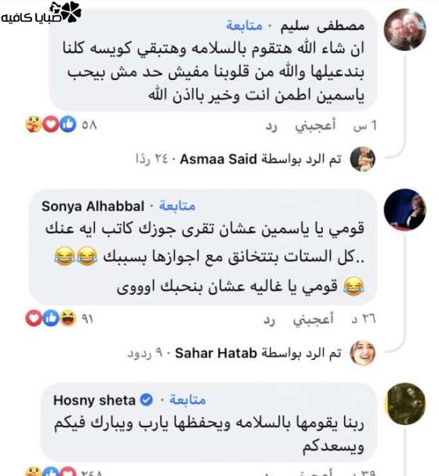Click like reaction icon under مصطفى سليم's comment
This screenshot has height=476, width=439.
click(67, 124)
